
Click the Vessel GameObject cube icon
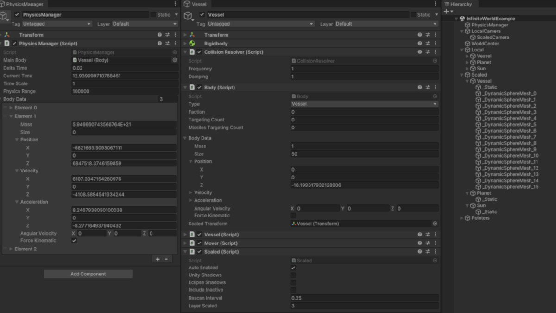(x=188, y=17)
